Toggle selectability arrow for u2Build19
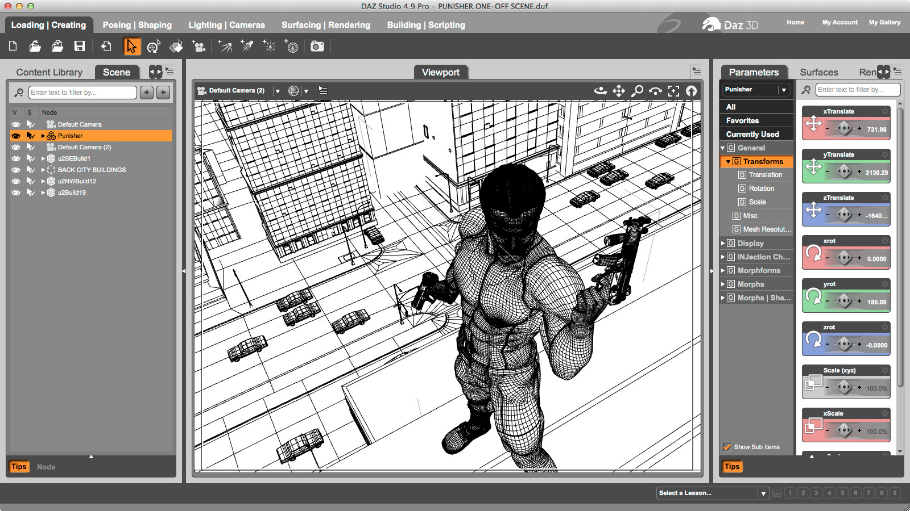910x511 pixels. coord(31,192)
